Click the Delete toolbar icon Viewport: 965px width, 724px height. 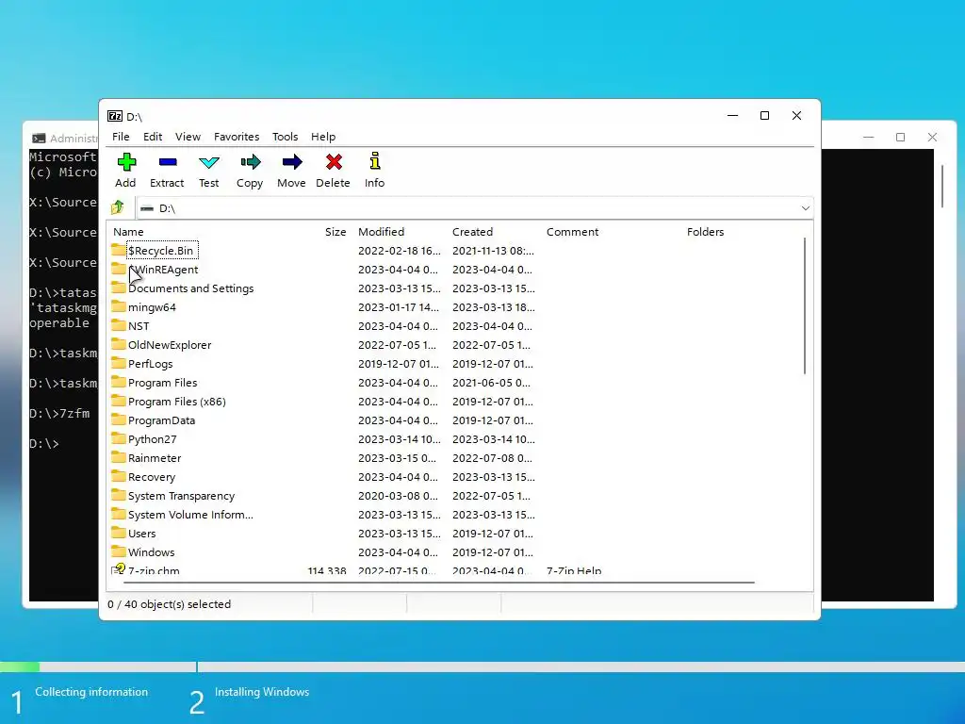pyautogui.click(x=334, y=162)
